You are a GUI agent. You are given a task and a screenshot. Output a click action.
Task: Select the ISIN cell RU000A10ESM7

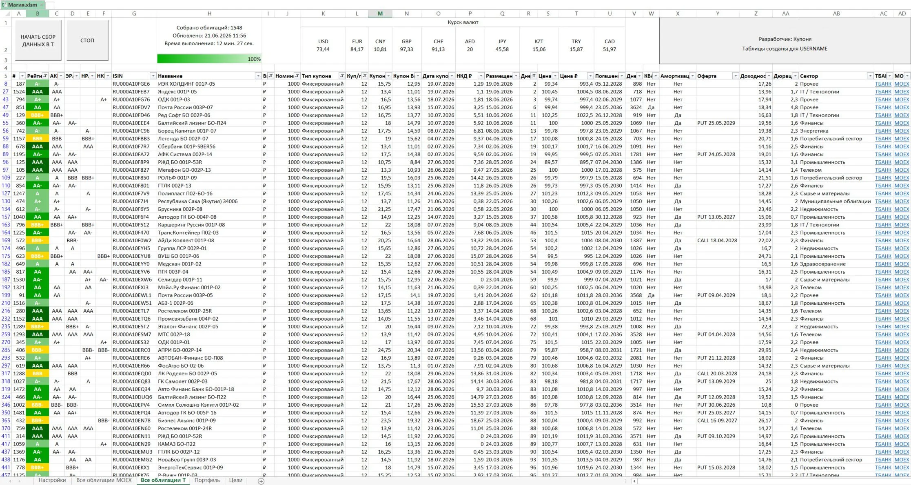point(134,334)
